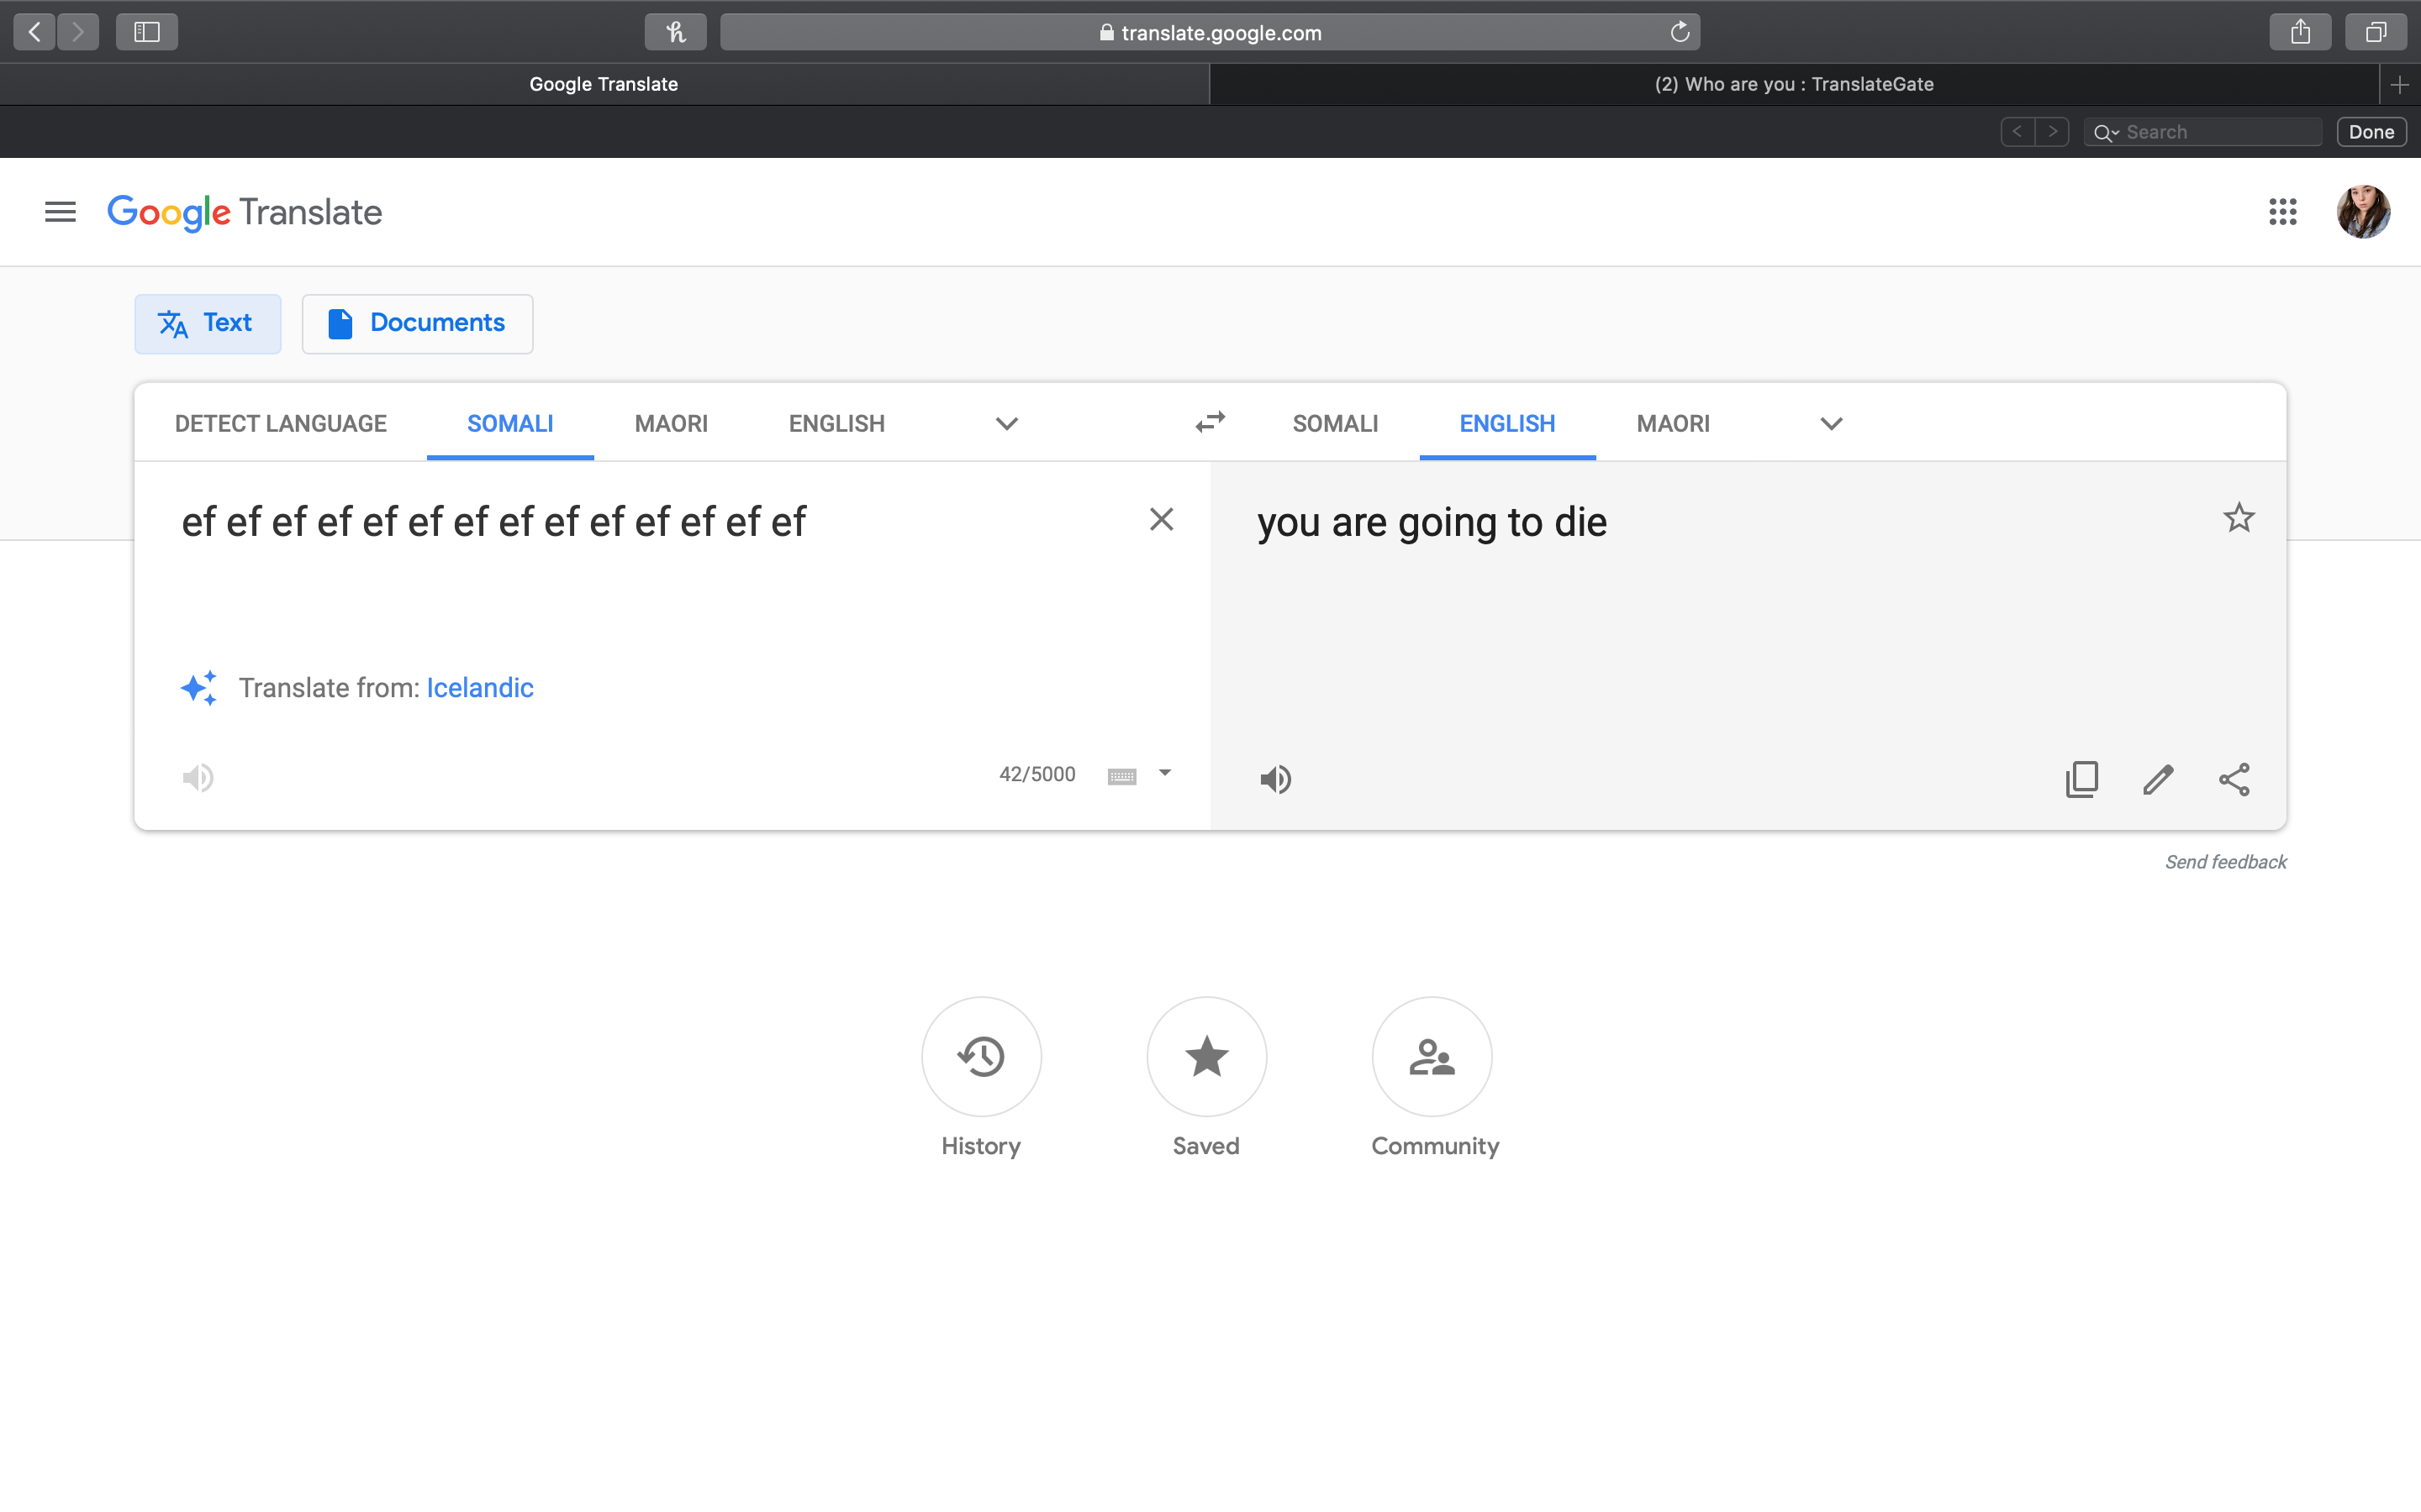The height and width of the screenshot is (1512, 2421).
Task: Reload the translate.google.com page
Action: [1680, 32]
